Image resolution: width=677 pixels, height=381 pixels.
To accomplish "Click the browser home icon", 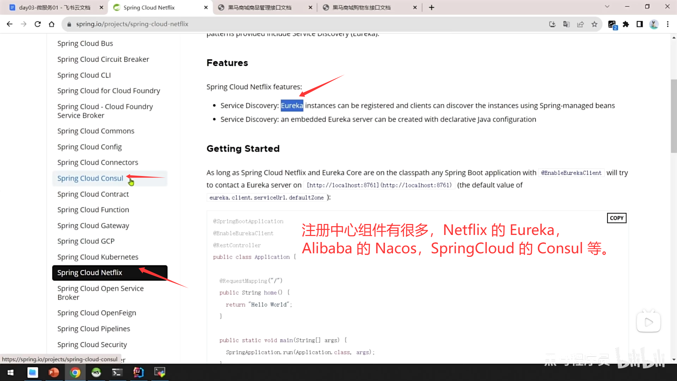I will pos(51,24).
